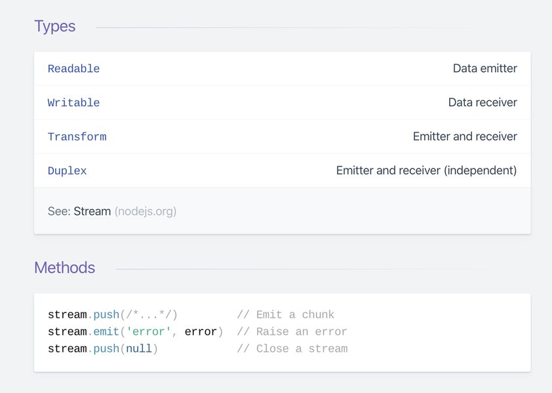Click the 'See:' label text
The height and width of the screenshot is (393, 552).
click(59, 211)
